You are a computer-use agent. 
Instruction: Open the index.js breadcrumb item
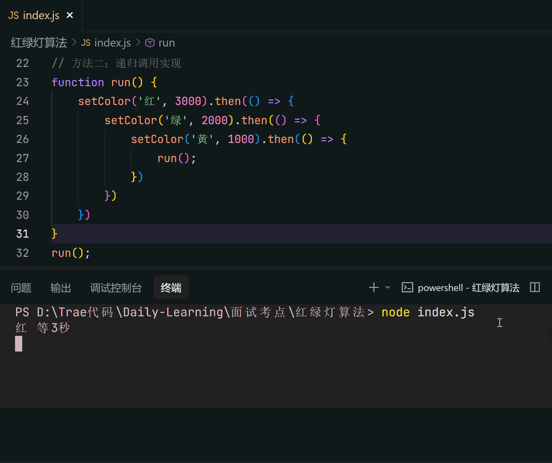click(x=113, y=43)
